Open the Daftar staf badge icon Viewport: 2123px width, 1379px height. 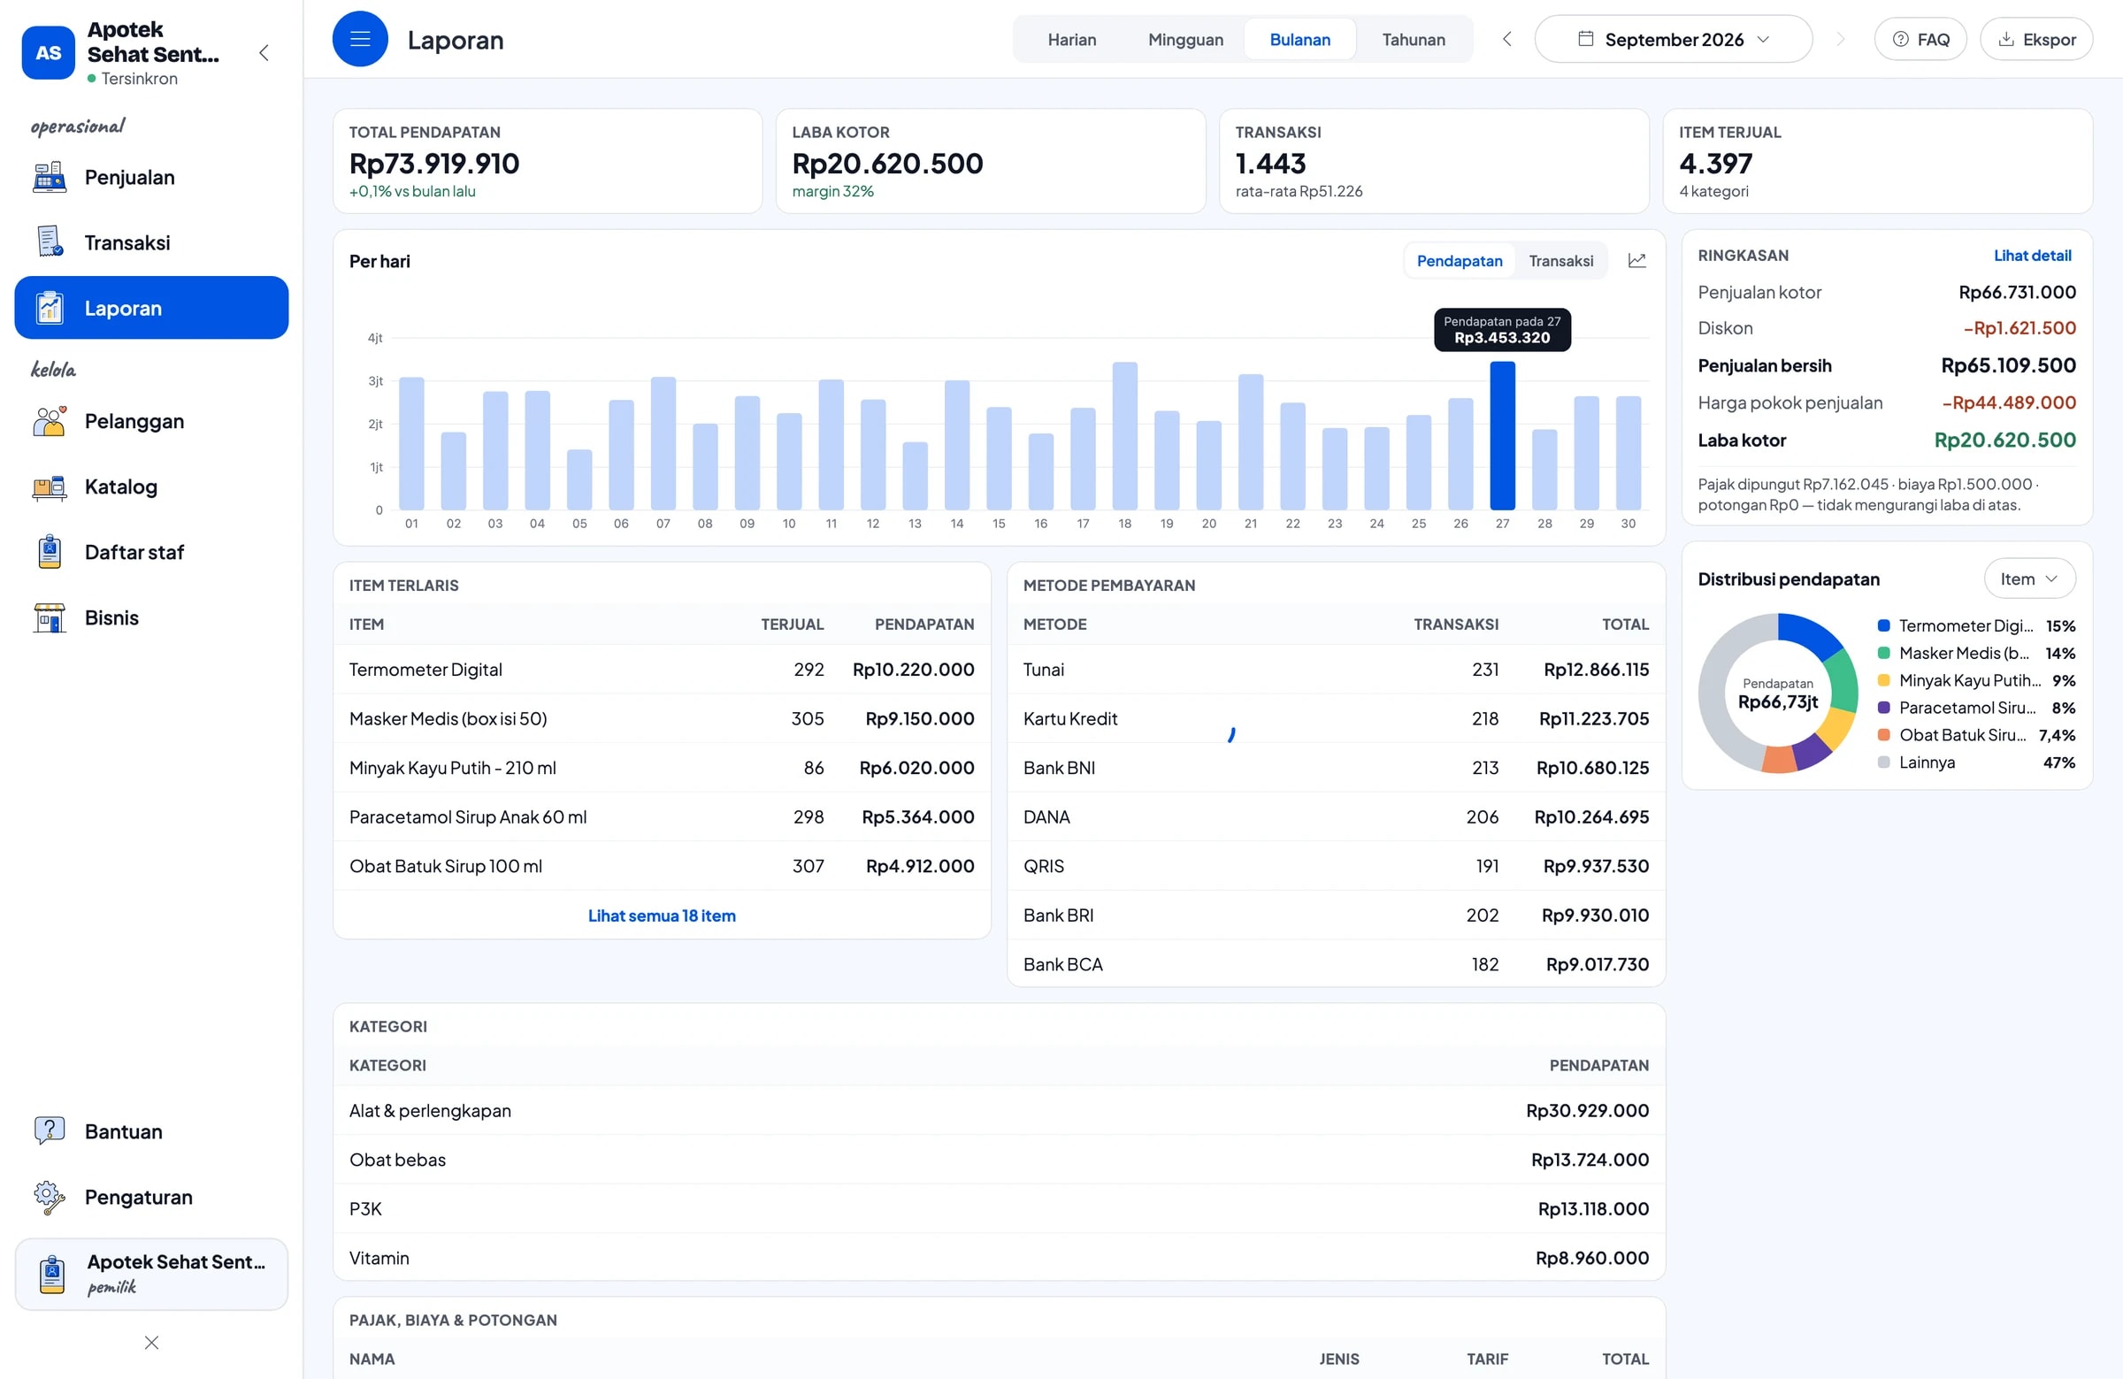click(49, 551)
